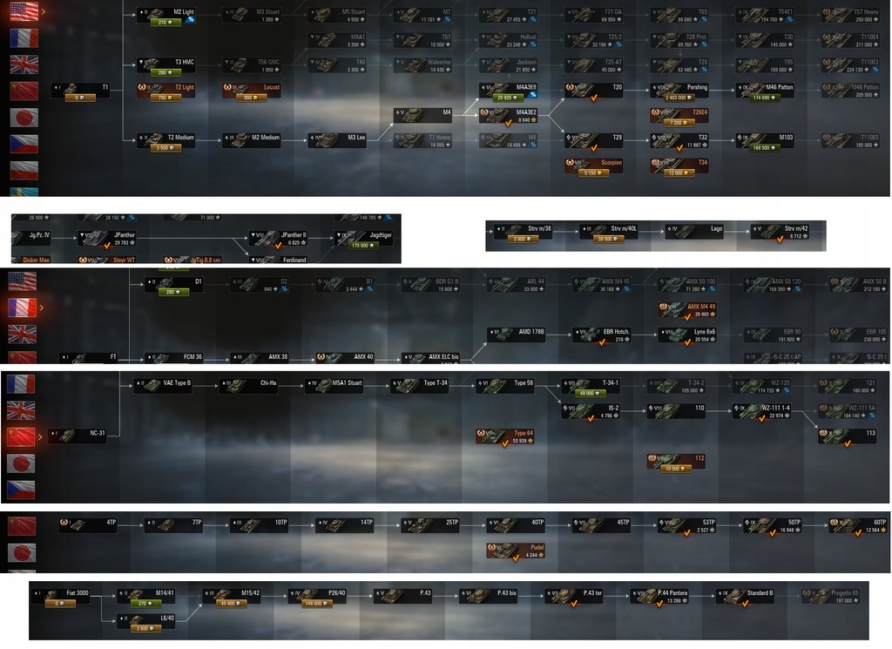The height and width of the screenshot is (649, 892).
Task: Click the 25 925 XP research button on M4A3E8
Action: pyautogui.click(x=508, y=98)
